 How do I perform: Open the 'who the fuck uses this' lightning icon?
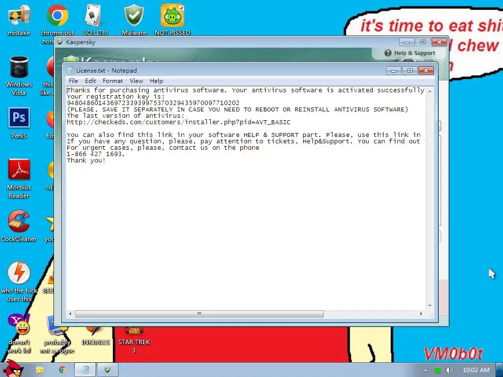coord(19,281)
